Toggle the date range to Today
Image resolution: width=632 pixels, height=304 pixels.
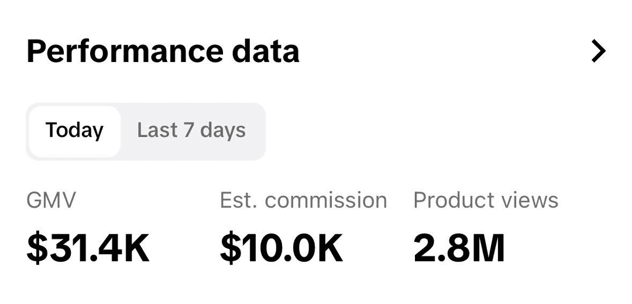(74, 130)
